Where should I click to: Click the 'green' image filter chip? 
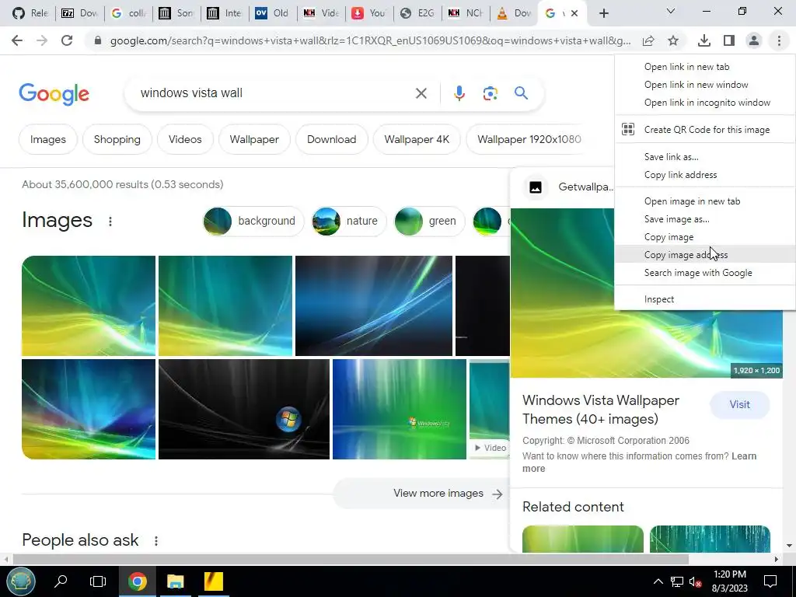(429, 221)
